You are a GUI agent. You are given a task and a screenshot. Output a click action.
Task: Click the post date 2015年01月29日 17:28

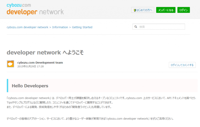[x=30, y=66]
